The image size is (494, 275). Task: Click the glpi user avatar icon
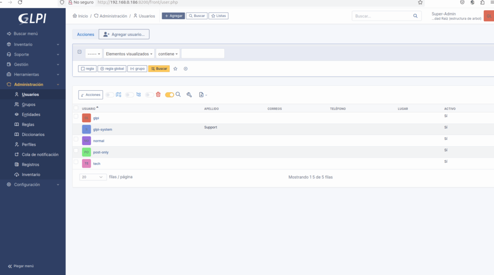(86, 118)
